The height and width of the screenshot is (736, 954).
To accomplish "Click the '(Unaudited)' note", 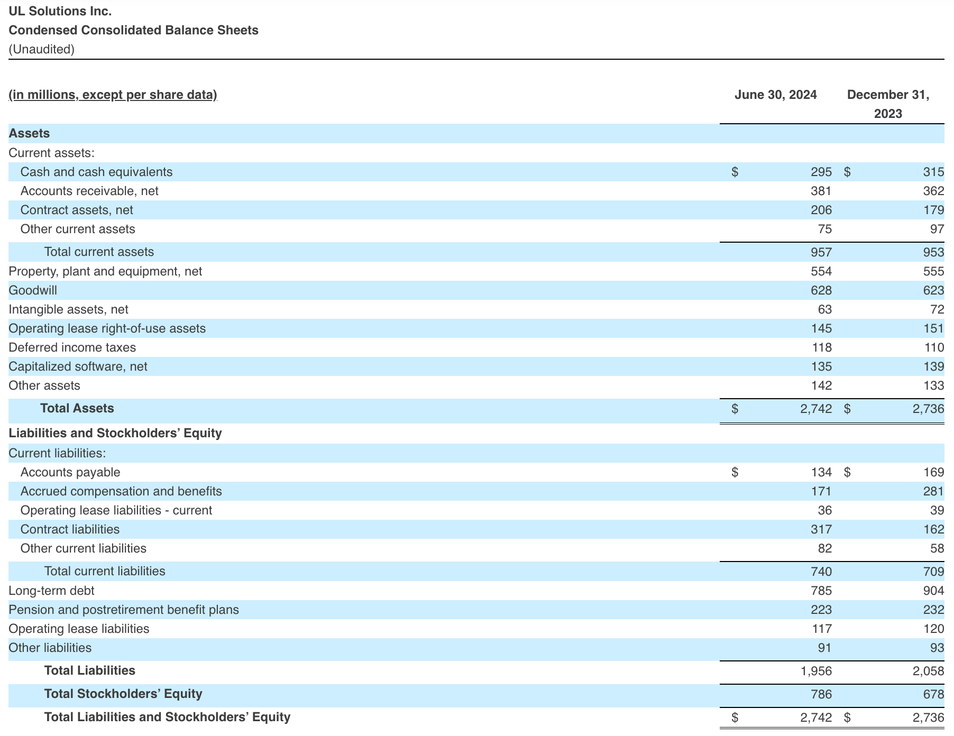I will 42,49.
